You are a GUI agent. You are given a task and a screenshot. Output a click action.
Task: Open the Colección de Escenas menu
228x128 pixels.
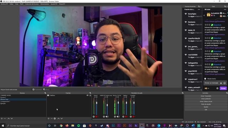point(32,4)
